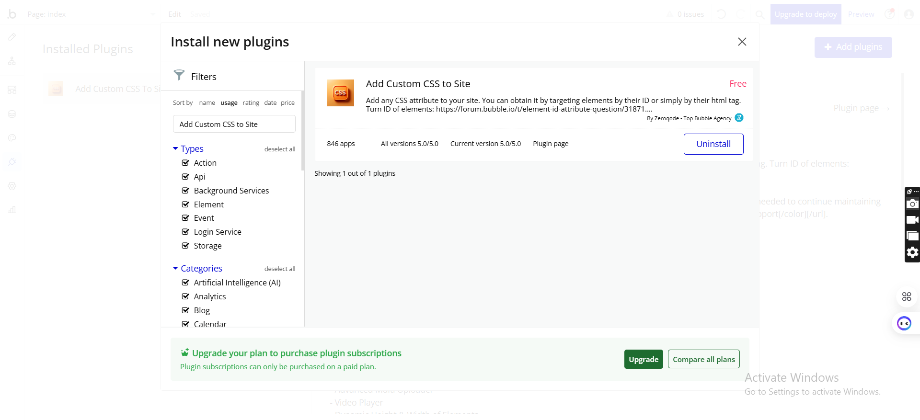920x420 pixels.
Task: Uncheck the Artificial Intelligence (AI) category
Action: (x=185, y=283)
